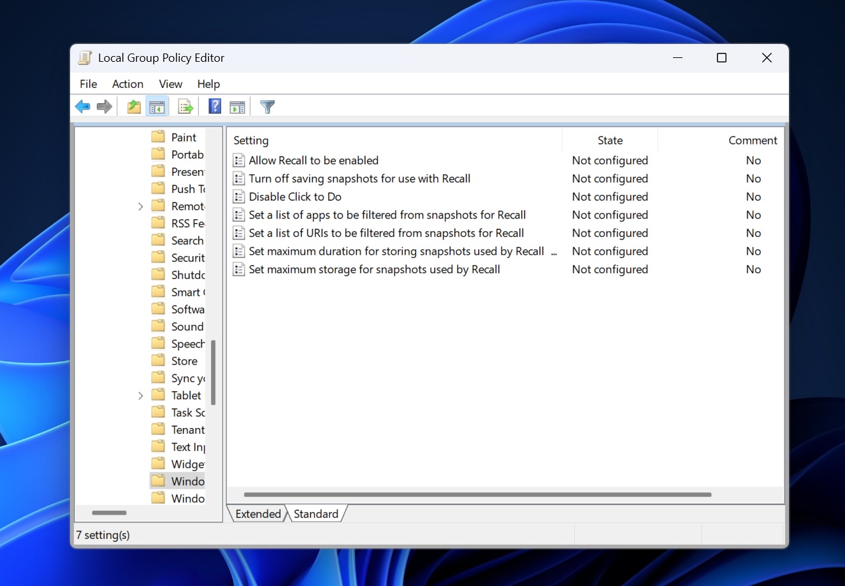
Task: Select the Set maximum storage for snapshots setting
Action: coord(373,269)
